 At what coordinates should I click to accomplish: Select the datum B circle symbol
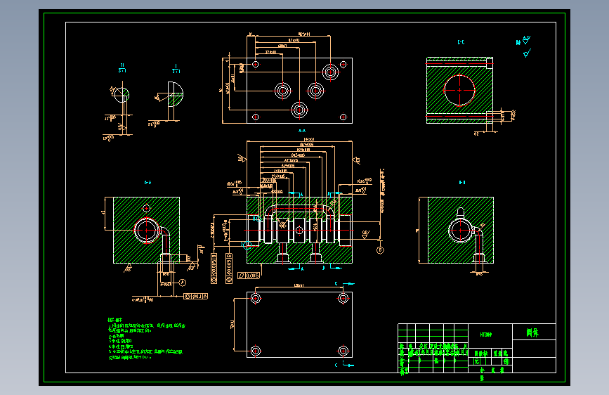380,250
